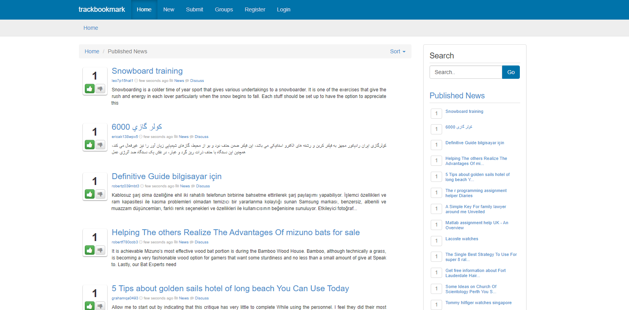The height and width of the screenshot is (310, 629).
Task: Open sidebar link "Matlab assignment help UK"
Action: [477, 225]
